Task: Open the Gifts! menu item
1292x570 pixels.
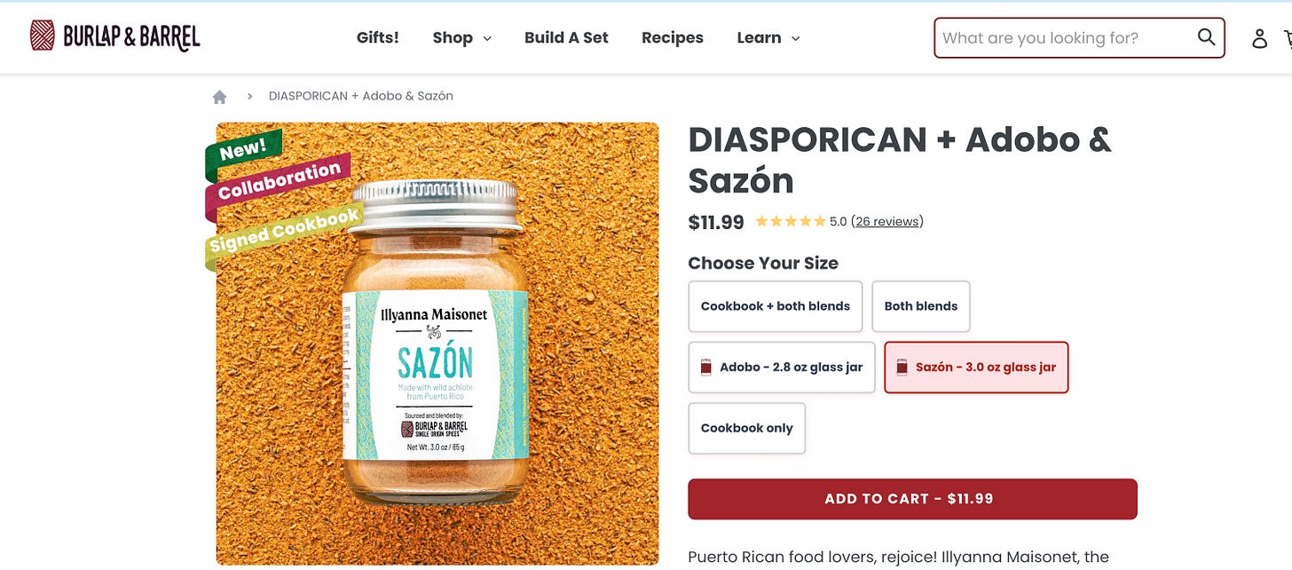Action: (378, 37)
